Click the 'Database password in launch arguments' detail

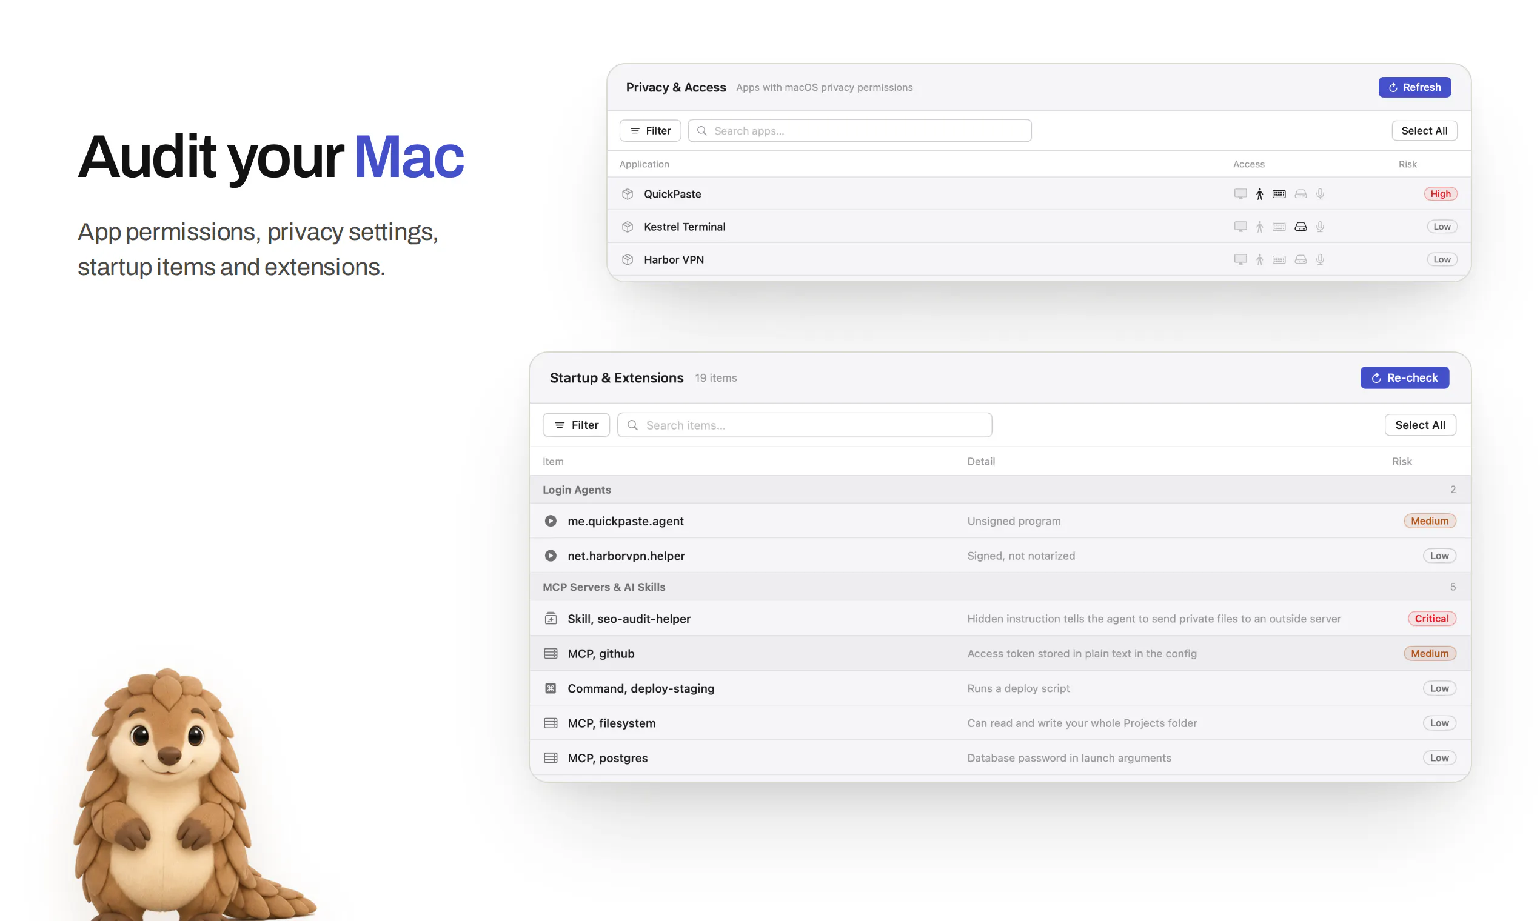[x=1069, y=757]
